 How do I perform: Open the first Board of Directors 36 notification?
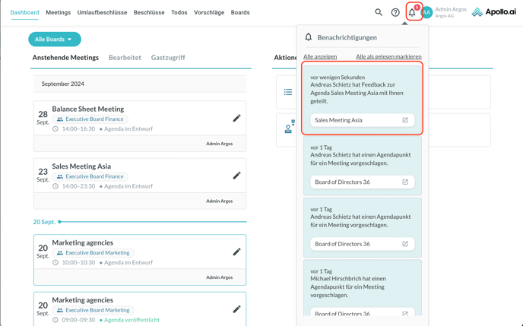tap(354, 182)
